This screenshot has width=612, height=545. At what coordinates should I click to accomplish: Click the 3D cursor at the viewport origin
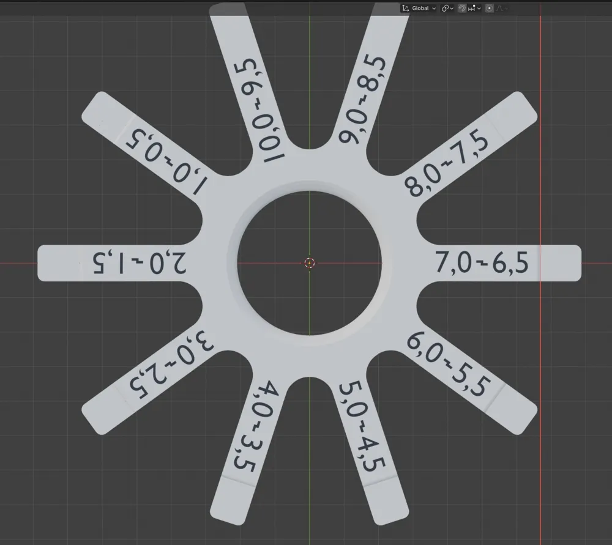[x=310, y=263]
